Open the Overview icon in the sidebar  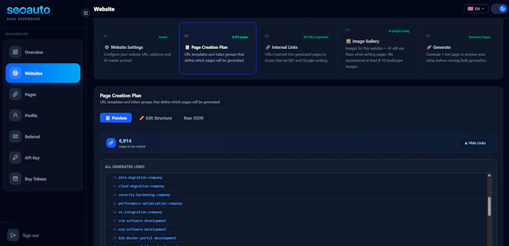point(15,52)
